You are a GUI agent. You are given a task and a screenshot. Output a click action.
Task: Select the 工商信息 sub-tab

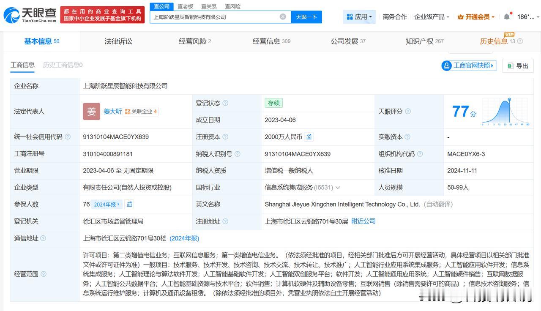tap(22, 65)
